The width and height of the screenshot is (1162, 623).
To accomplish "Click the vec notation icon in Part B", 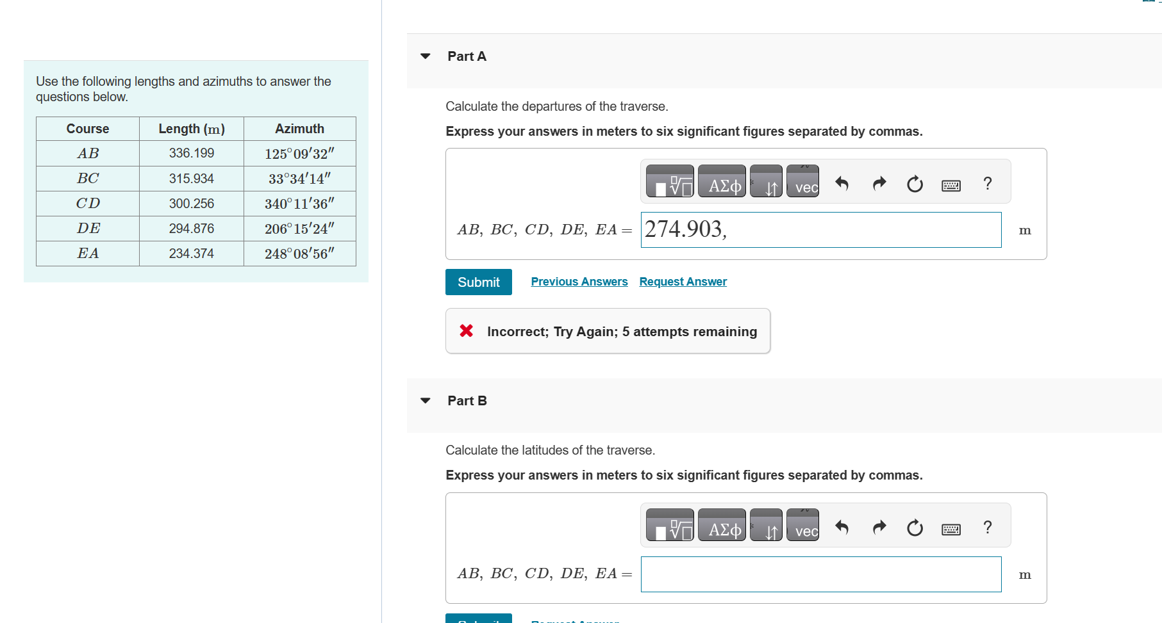I will click(802, 527).
